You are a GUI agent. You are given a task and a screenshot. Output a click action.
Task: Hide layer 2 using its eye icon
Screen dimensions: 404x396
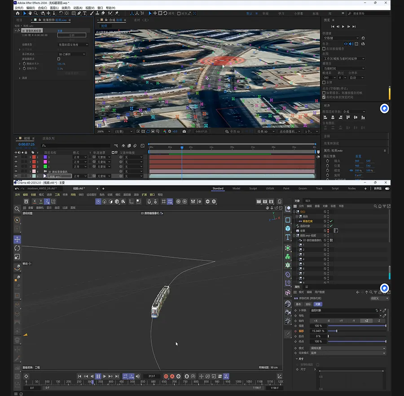[16, 162]
